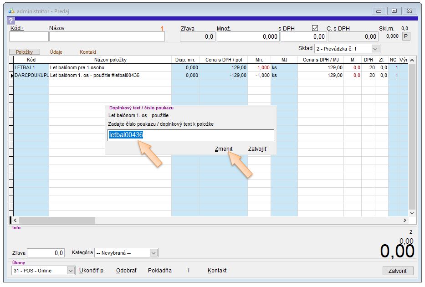Click the Pokladňa action link

point(160,271)
